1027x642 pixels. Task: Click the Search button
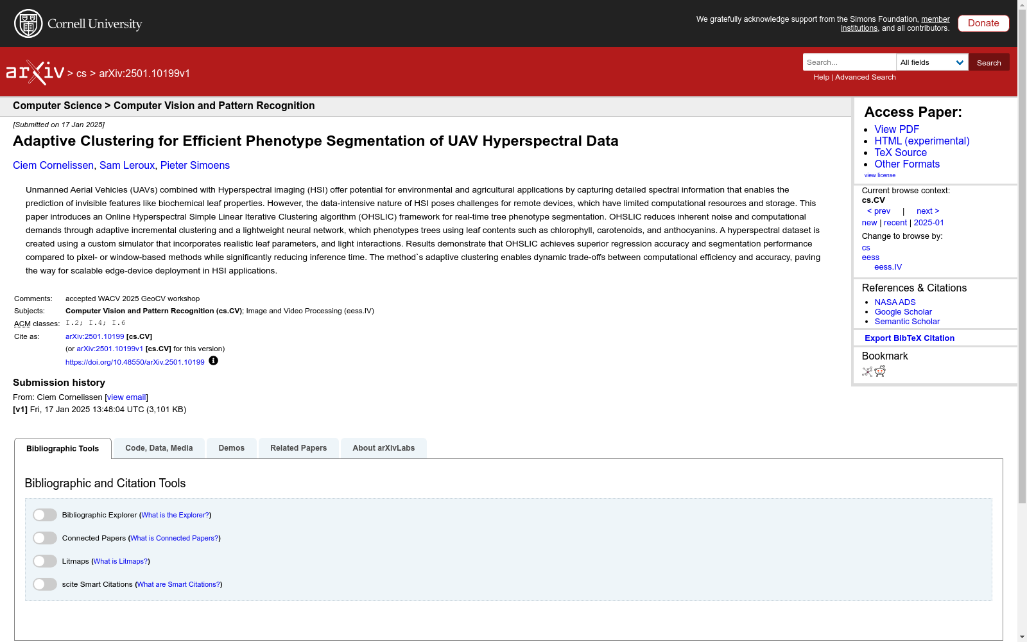point(989,62)
